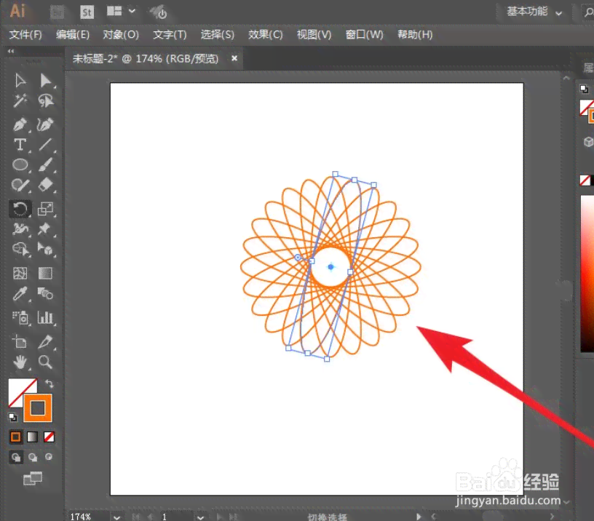Select the Mesh tool
Image resolution: width=594 pixels, height=521 pixels.
coord(20,273)
